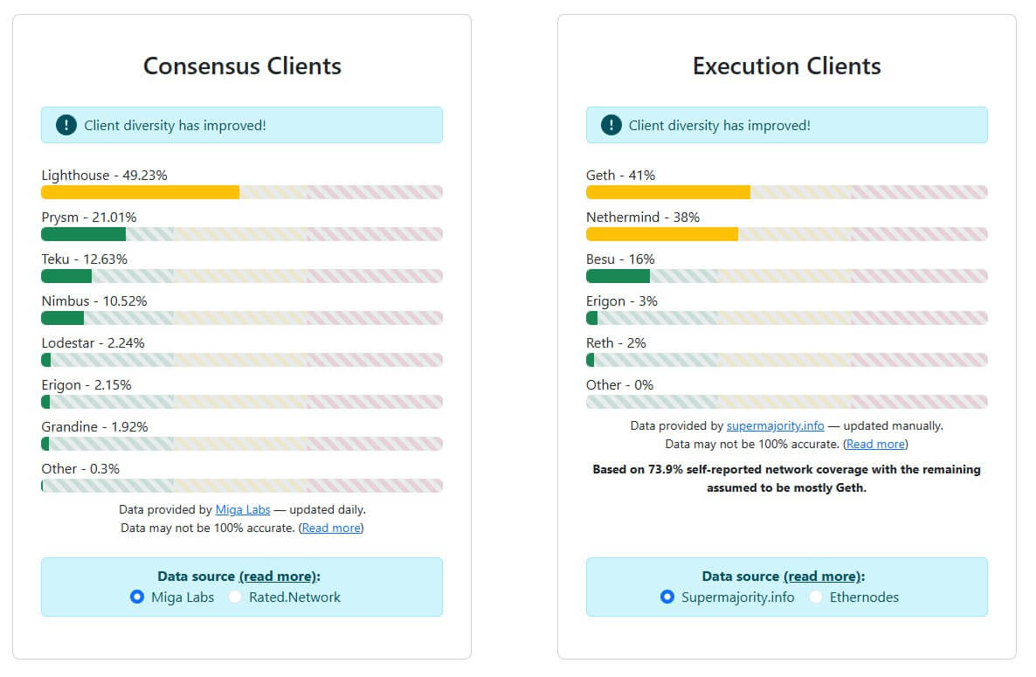
Task: Click the Nethermind progress bar
Action: point(786,234)
